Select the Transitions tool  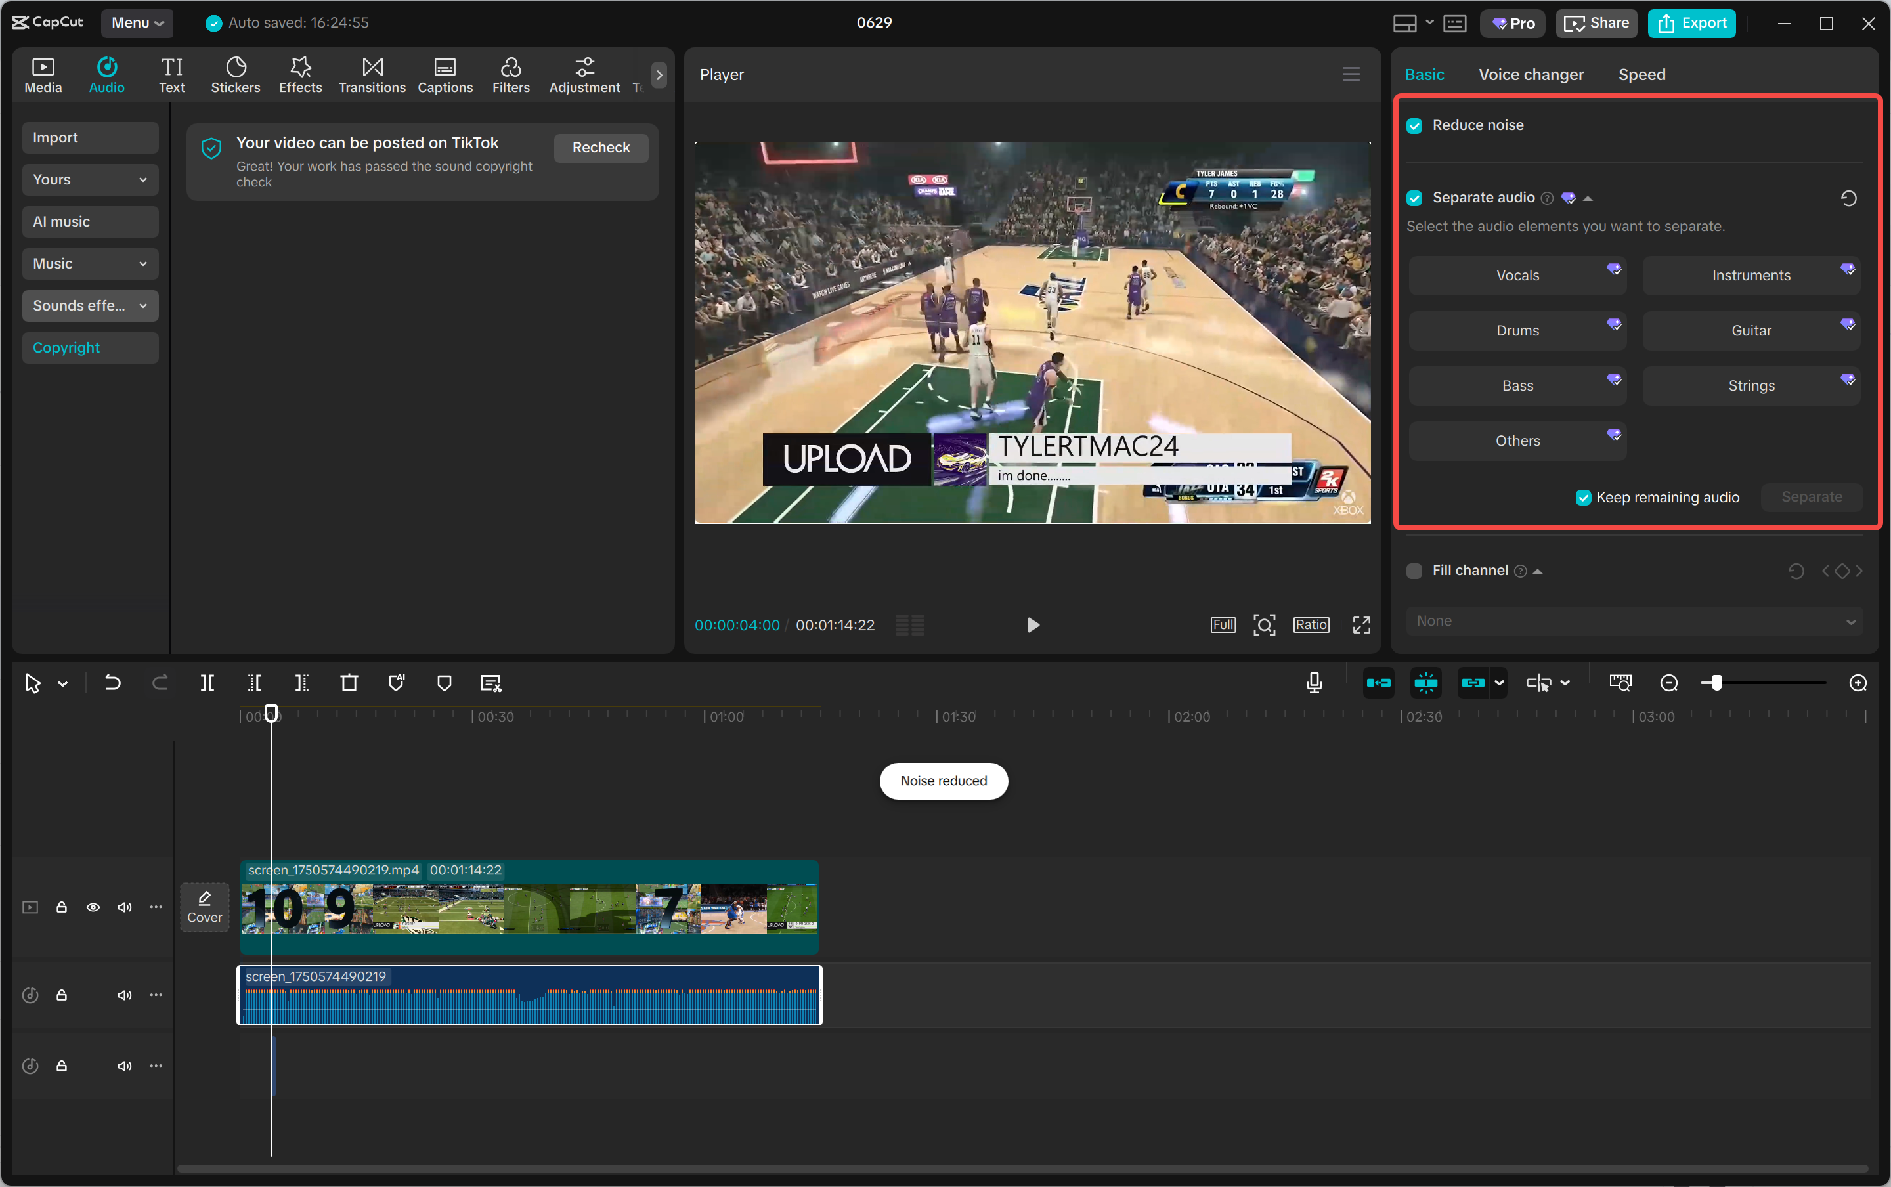[x=371, y=74]
